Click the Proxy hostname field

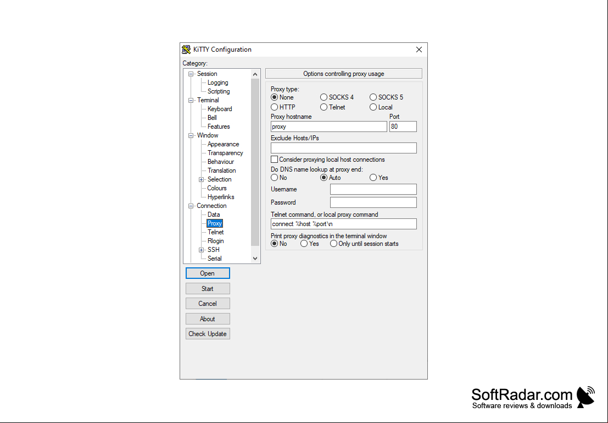click(329, 127)
